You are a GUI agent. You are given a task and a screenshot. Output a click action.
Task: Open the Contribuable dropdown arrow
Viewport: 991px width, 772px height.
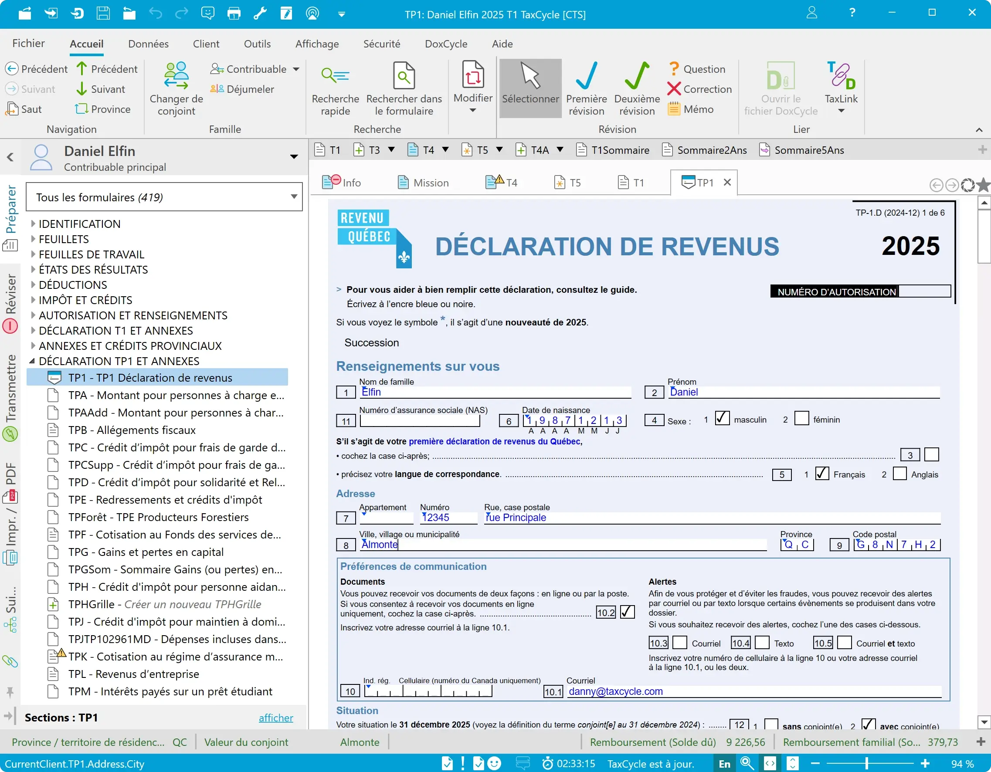click(x=296, y=69)
